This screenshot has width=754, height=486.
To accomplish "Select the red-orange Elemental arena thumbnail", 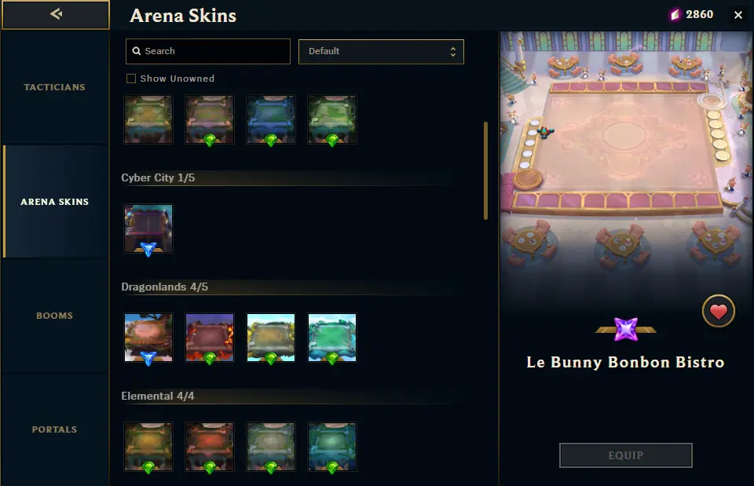I will (210, 447).
